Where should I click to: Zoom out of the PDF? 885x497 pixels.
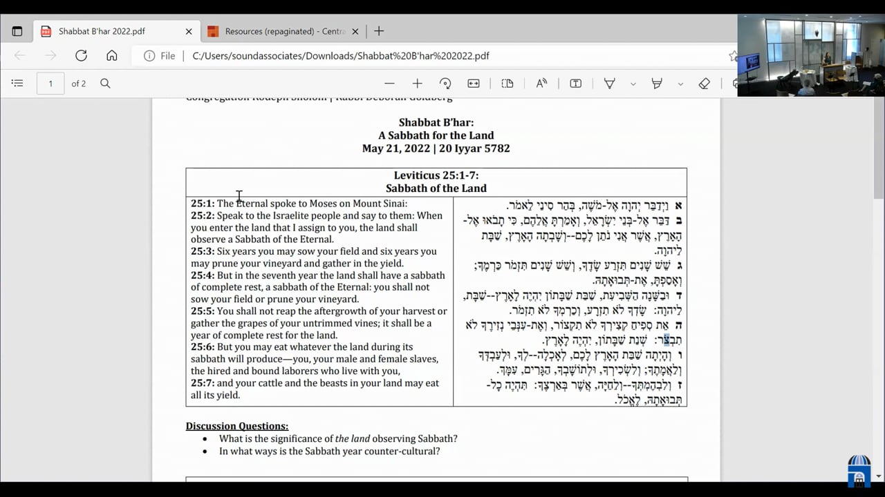[x=389, y=84]
